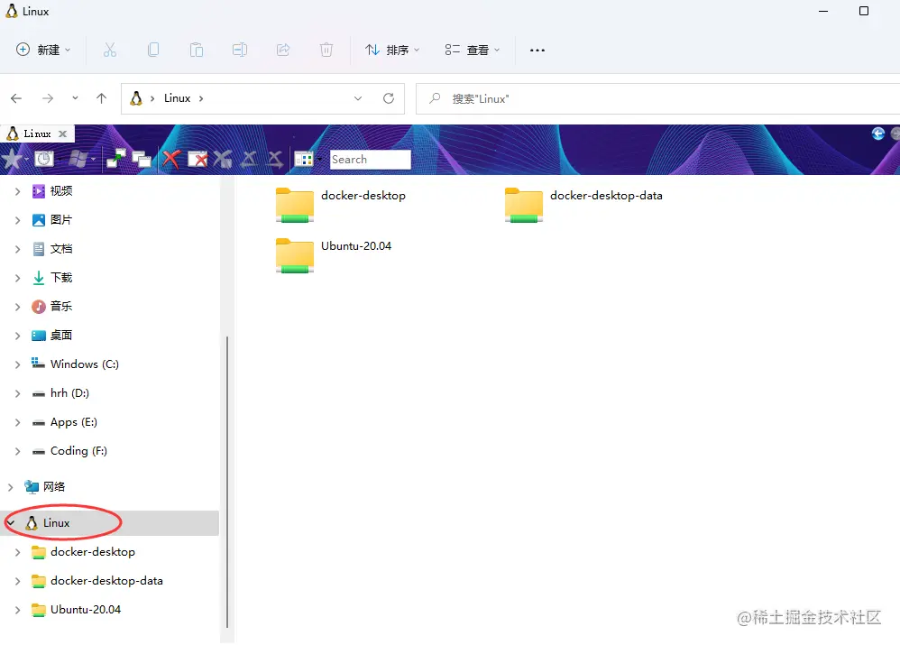Click the Copy icon in command bar

(153, 50)
